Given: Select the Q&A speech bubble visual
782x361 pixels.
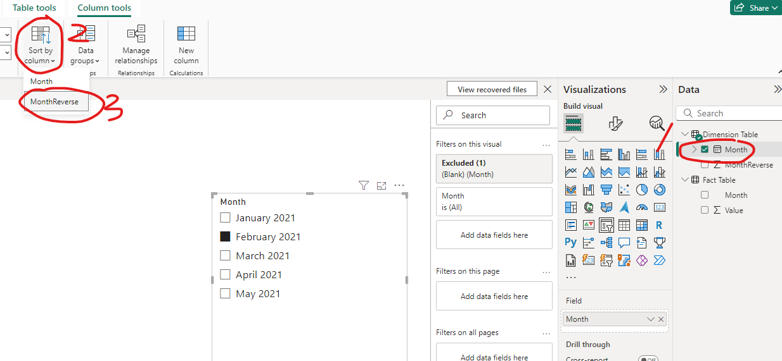Looking at the screenshot, I should [624, 243].
